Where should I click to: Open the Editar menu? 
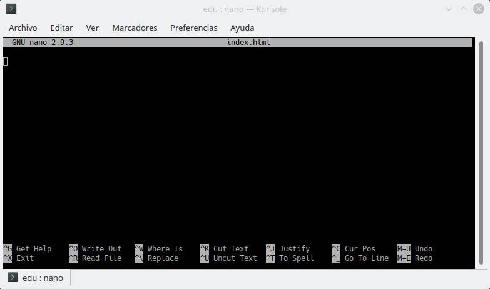(61, 28)
